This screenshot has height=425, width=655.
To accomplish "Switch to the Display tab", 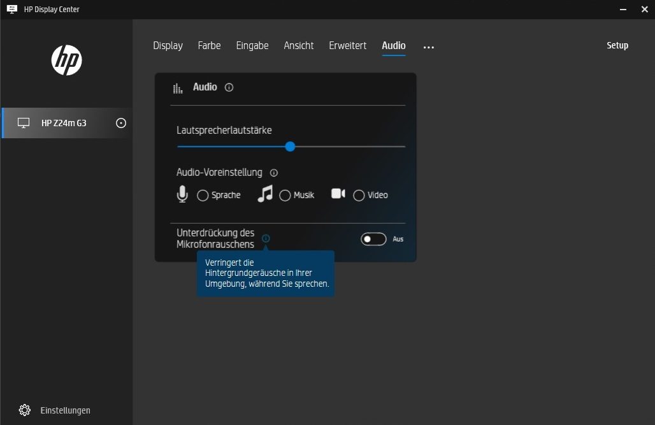I will [x=168, y=46].
